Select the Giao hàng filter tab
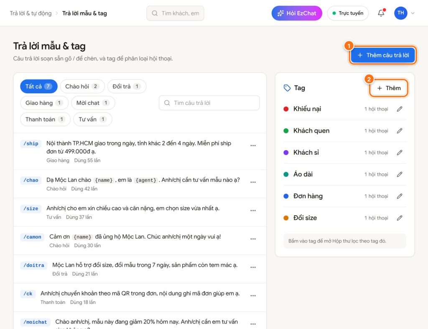Screen dimensions: 428x329 point(44,103)
